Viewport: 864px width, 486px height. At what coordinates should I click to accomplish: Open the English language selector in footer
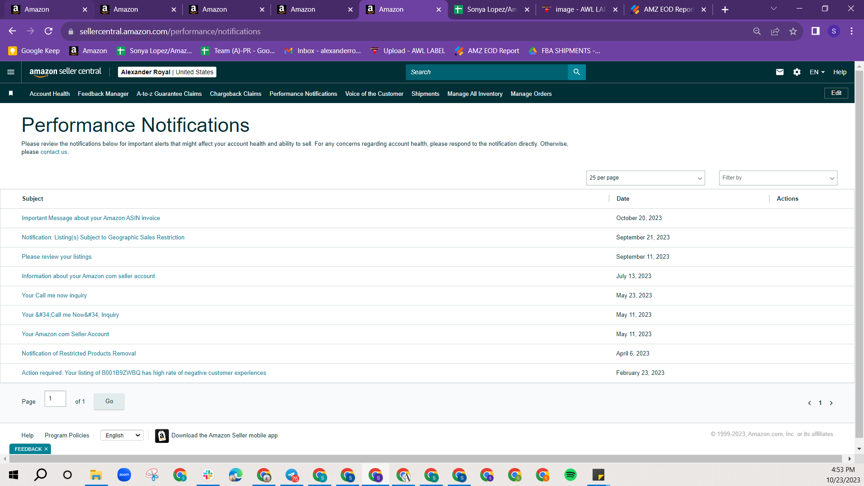click(122, 435)
